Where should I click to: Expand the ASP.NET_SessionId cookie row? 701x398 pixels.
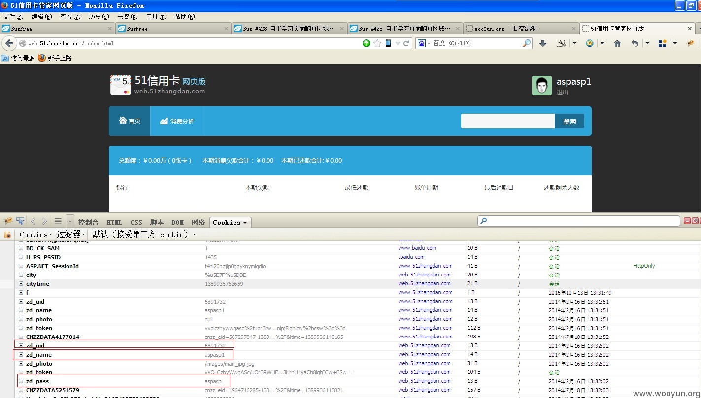click(x=21, y=266)
